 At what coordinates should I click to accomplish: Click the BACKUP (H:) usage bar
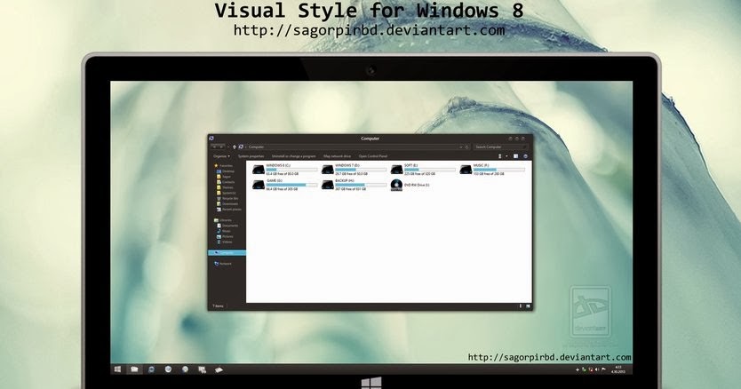[361, 185]
